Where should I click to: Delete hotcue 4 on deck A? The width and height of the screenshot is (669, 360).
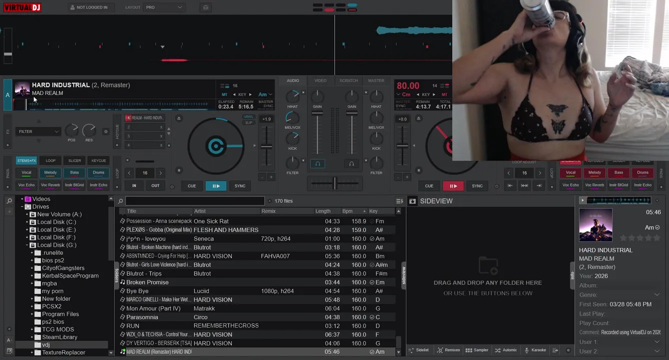pyautogui.click(x=161, y=145)
